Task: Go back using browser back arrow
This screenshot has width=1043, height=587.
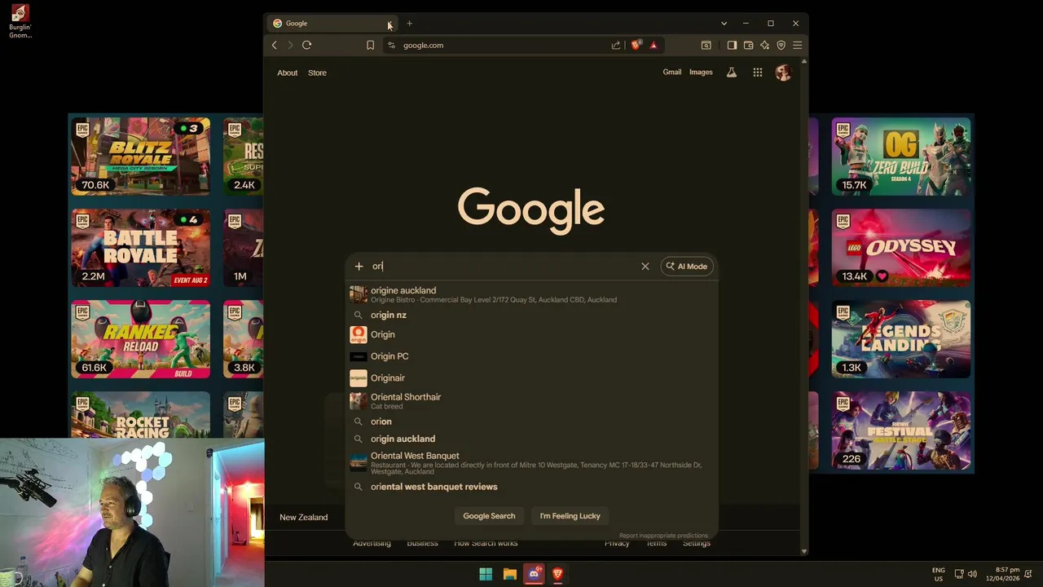Action: tap(275, 45)
